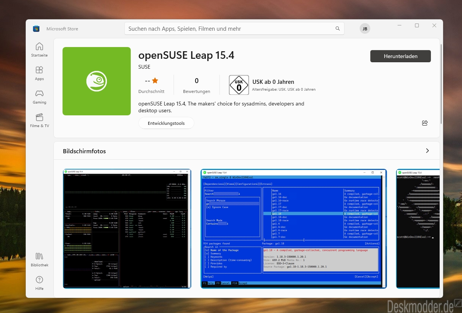
Task: Click the USK 0 age rating badge
Action: tap(239, 85)
